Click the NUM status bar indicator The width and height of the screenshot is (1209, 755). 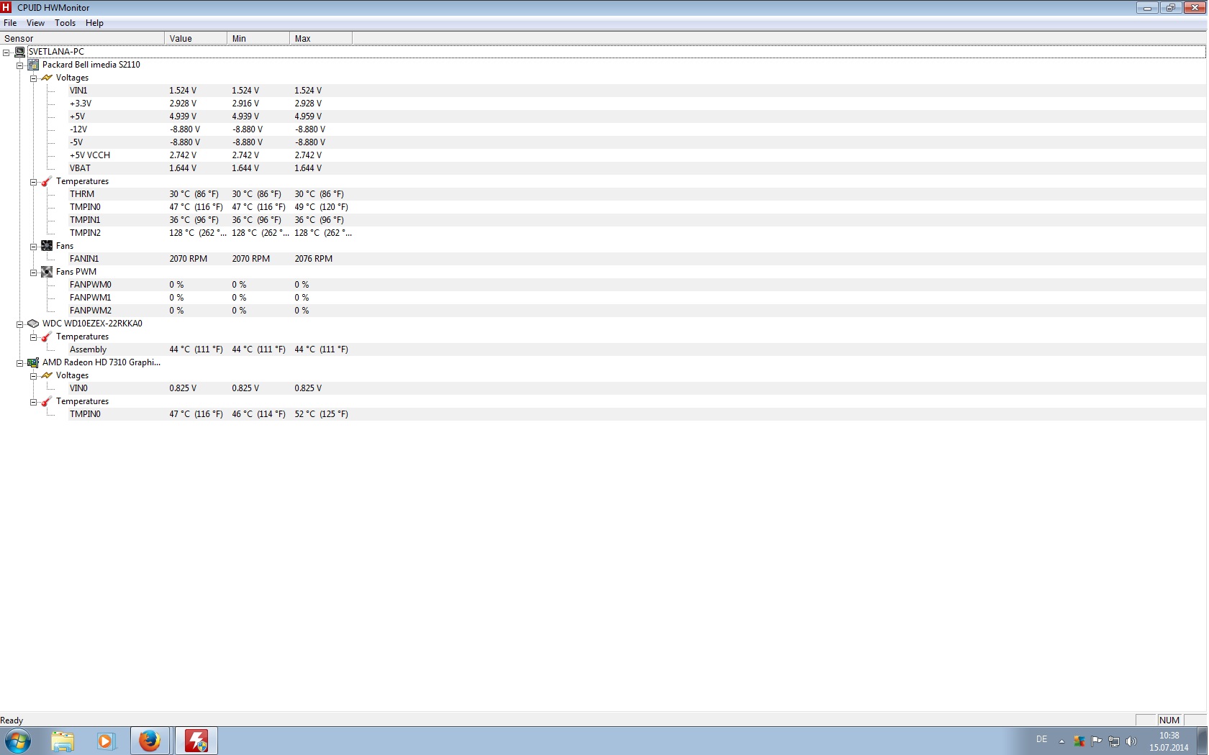point(1169,720)
